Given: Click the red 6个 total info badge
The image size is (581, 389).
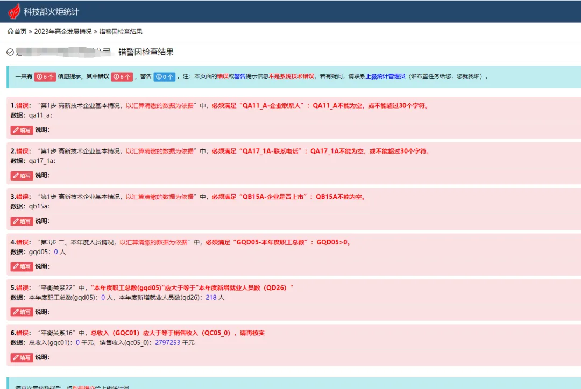Looking at the screenshot, I should (45, 77).
